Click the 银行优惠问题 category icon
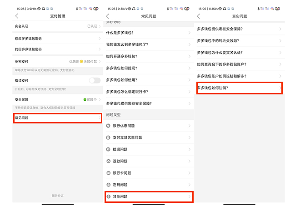The image size is (295, 211). pos(108,126)
